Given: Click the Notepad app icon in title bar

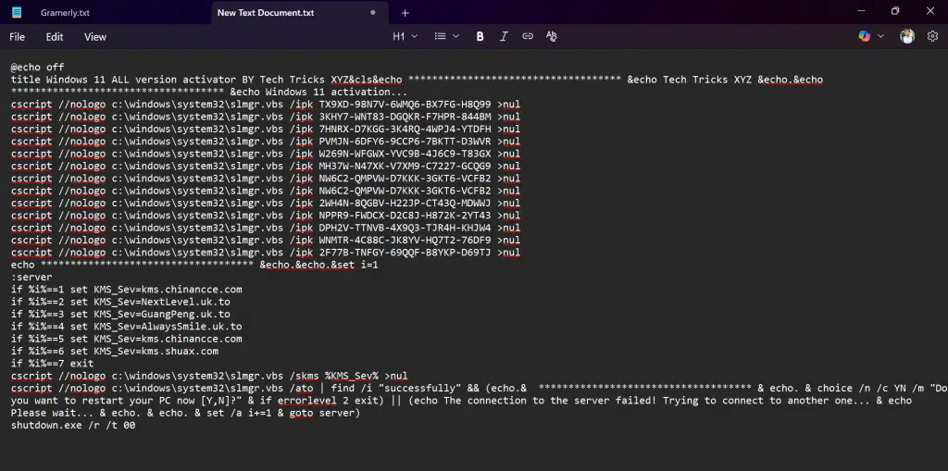Looking at the screenshot, I should point(17,13).
